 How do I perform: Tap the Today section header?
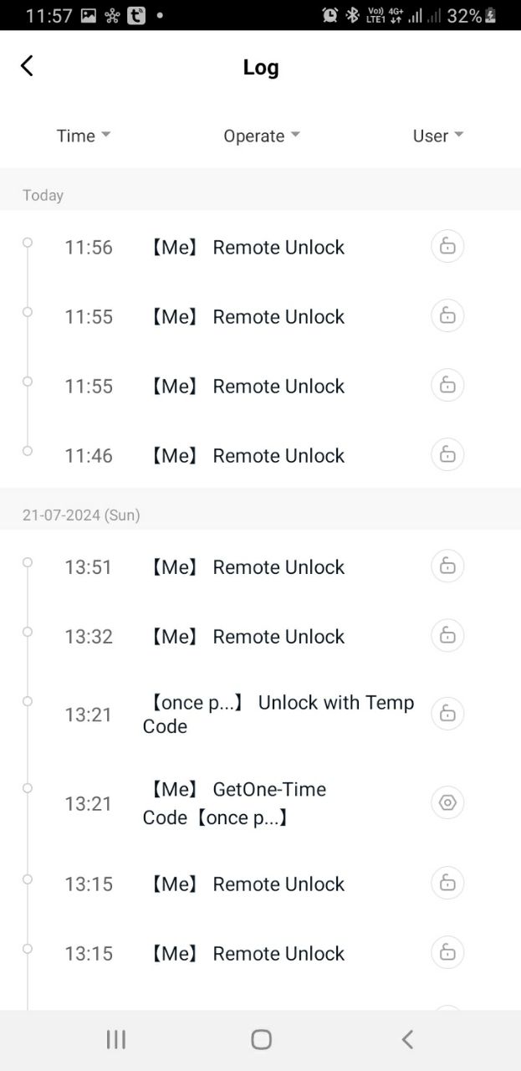point(43,195)
